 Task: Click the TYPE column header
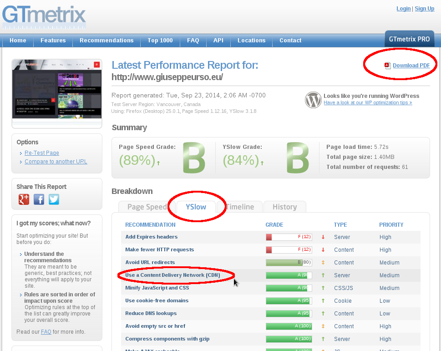click(340, 225)
